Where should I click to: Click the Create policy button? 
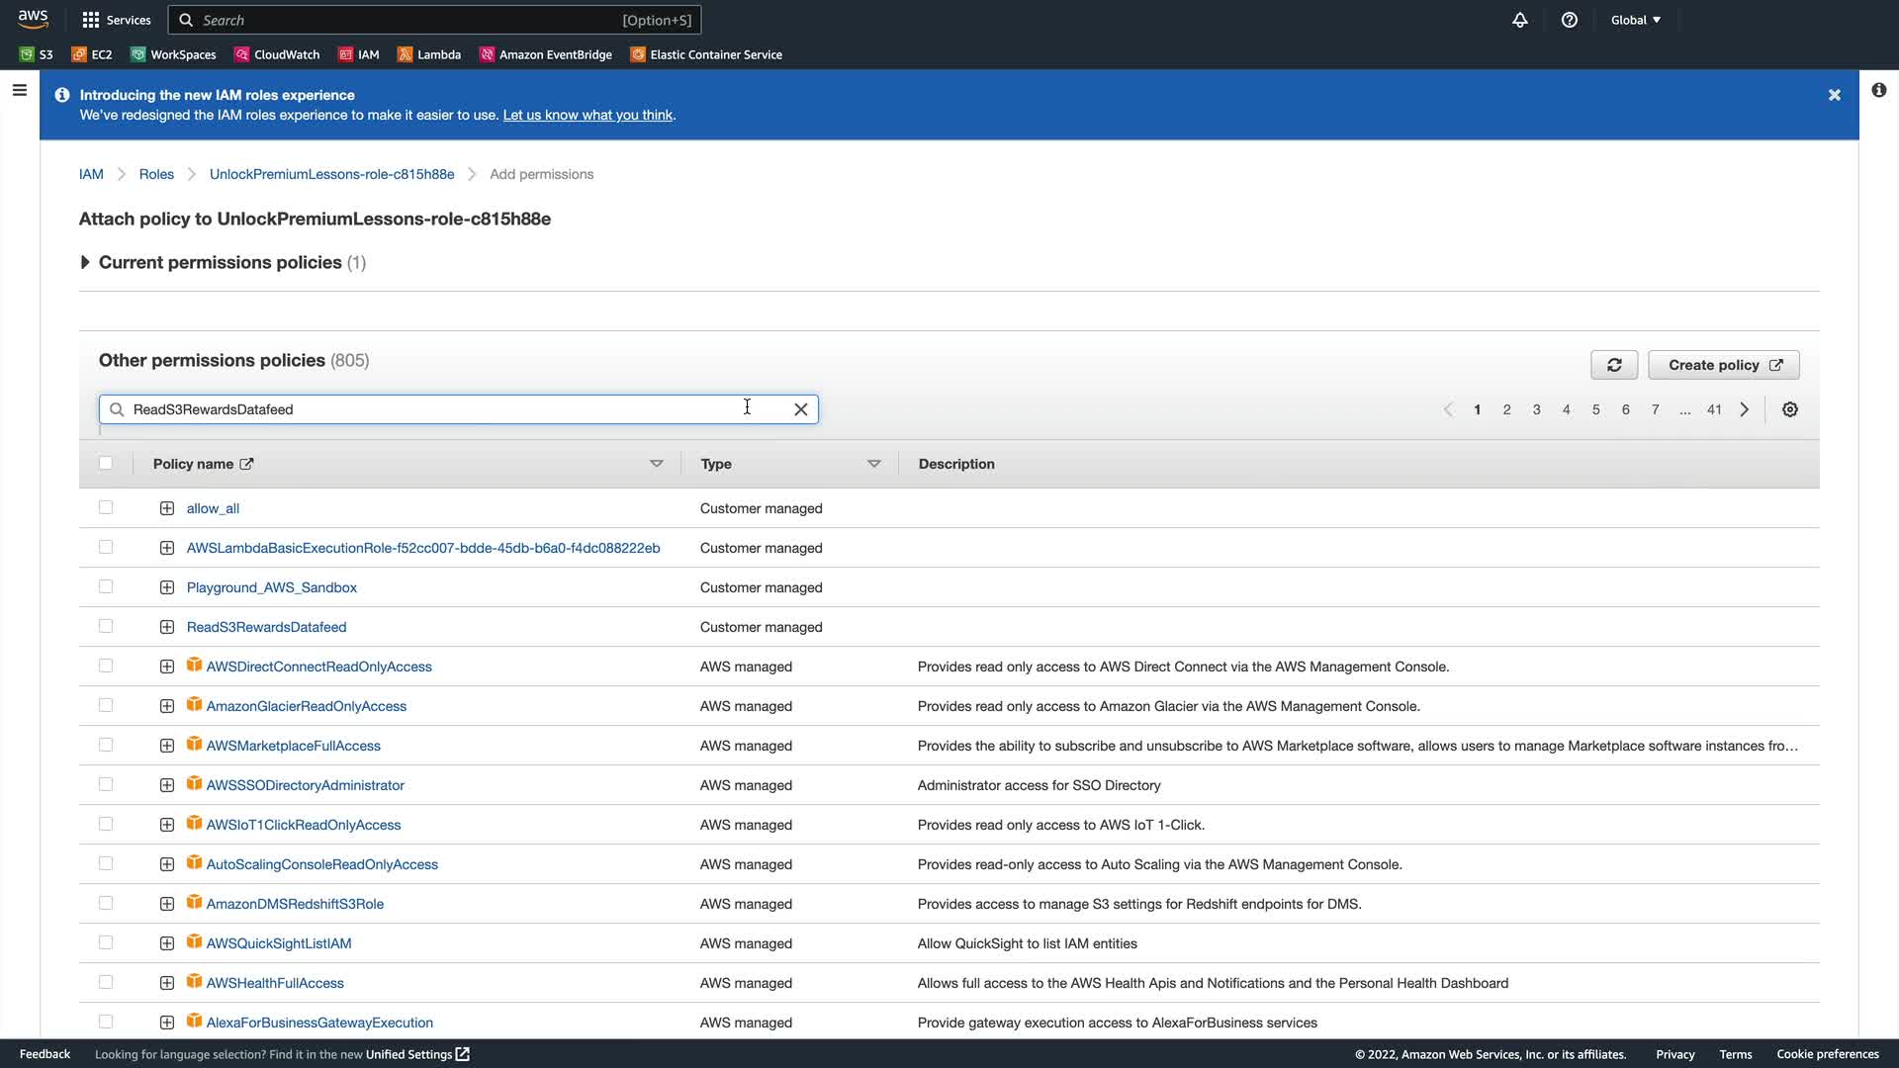tap(1723, 365)
